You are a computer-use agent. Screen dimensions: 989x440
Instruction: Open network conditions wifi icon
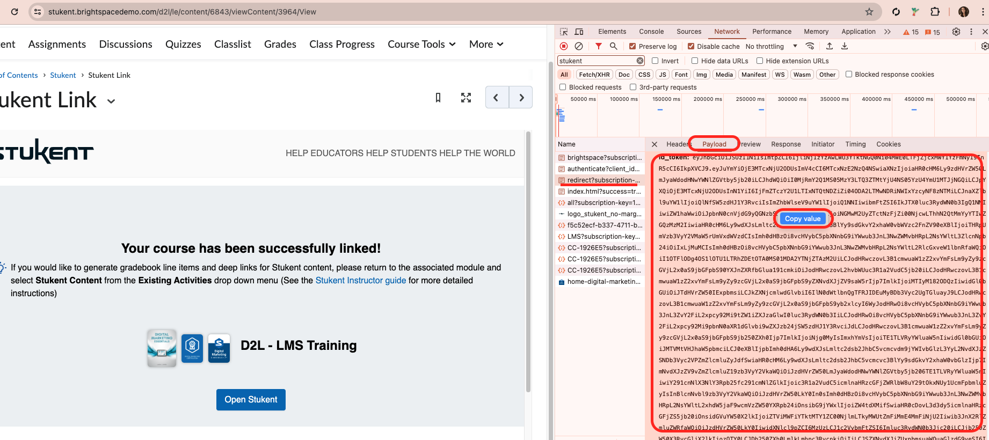click(x=810, y=46)
